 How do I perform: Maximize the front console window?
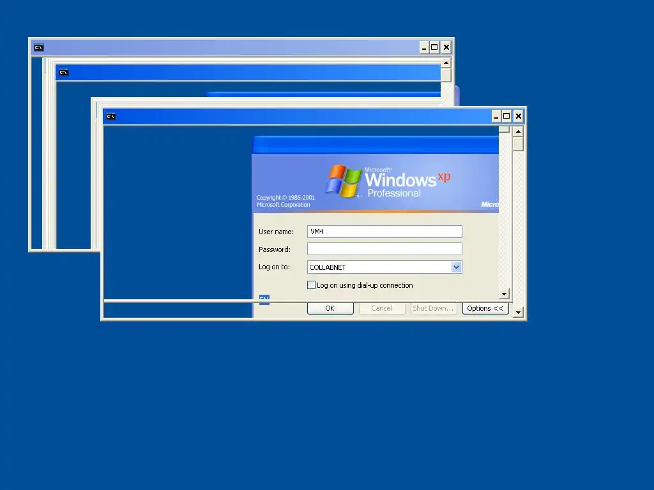tap(506, 116)
